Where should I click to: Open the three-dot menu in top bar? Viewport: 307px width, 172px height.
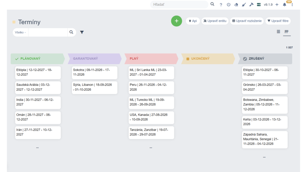(x=292, y=5)
